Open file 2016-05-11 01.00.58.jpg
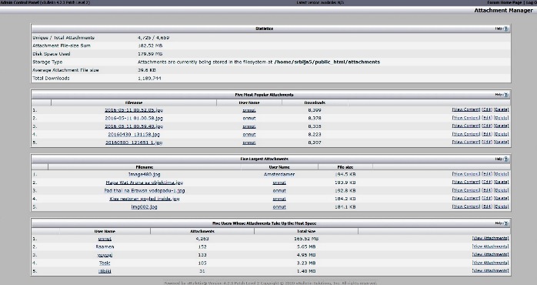The image size is (537, 285). [x=134, y=118]
